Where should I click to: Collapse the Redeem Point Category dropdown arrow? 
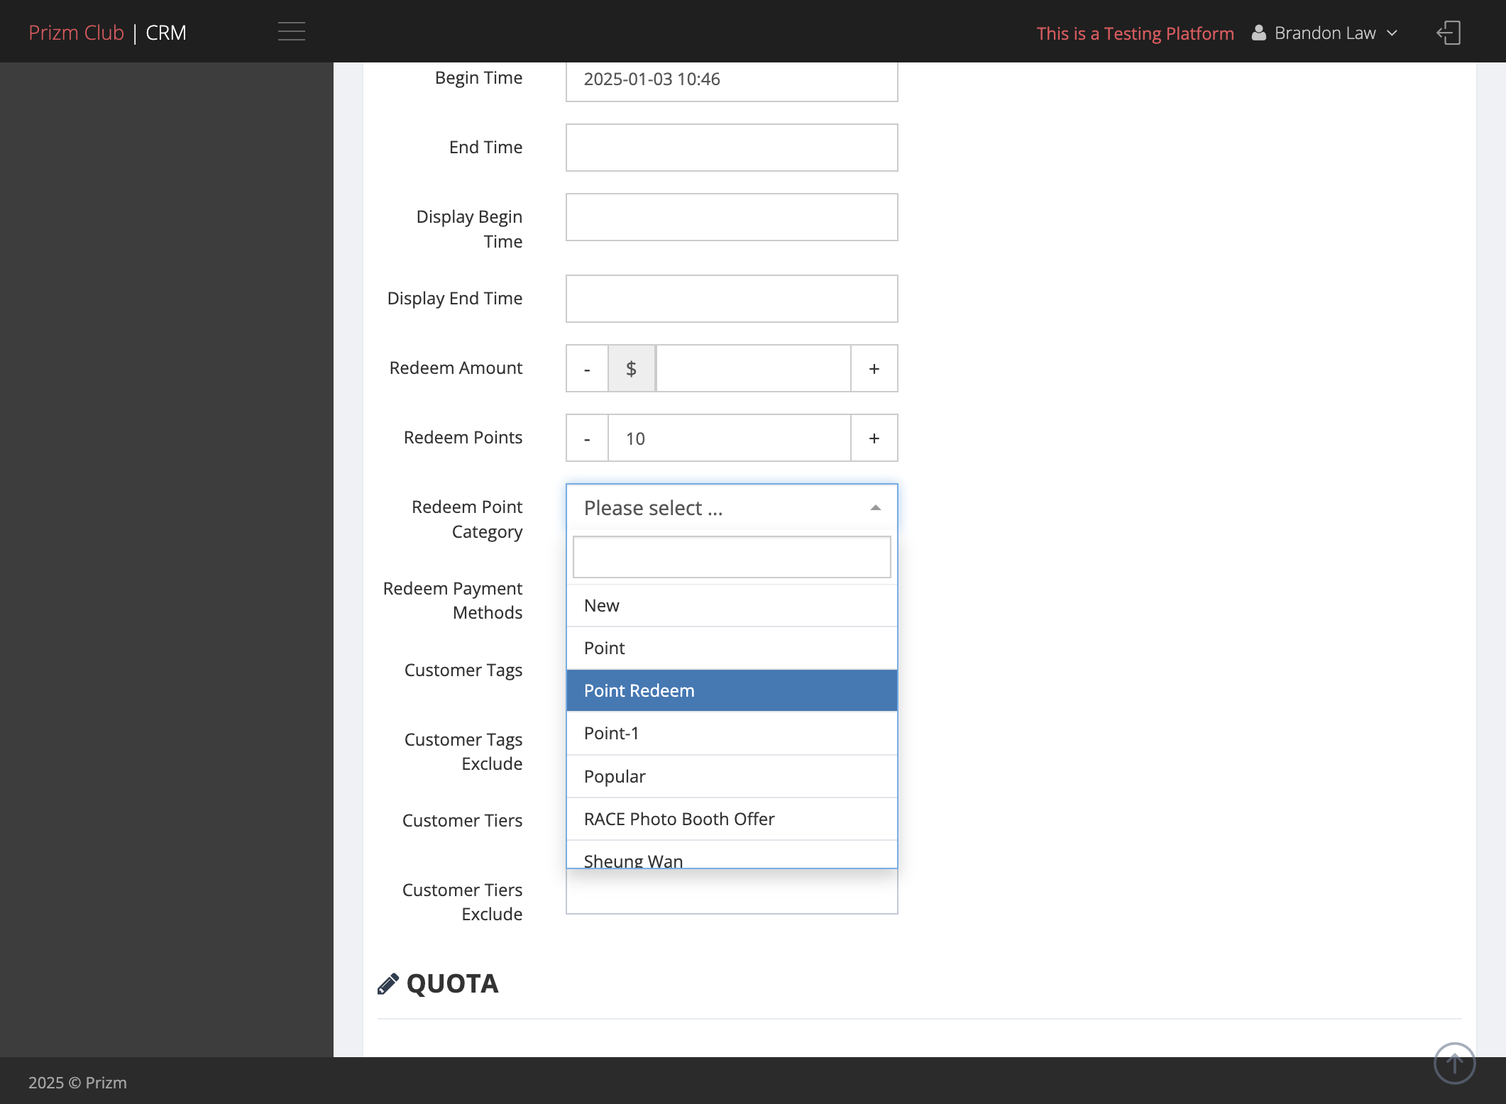875,508
